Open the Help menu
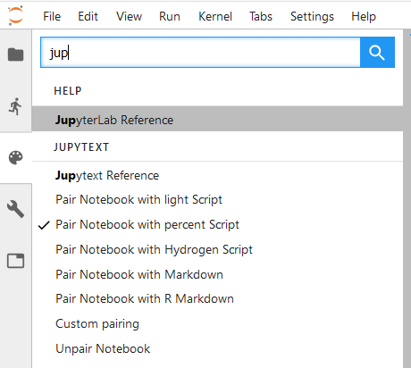The image size is (411, 368). click(364, 16)
